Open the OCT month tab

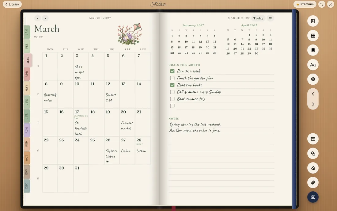(27, 158)
